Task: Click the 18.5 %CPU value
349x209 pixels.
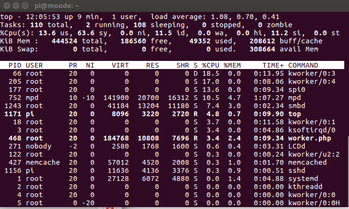Action: (x=210, y=73)
